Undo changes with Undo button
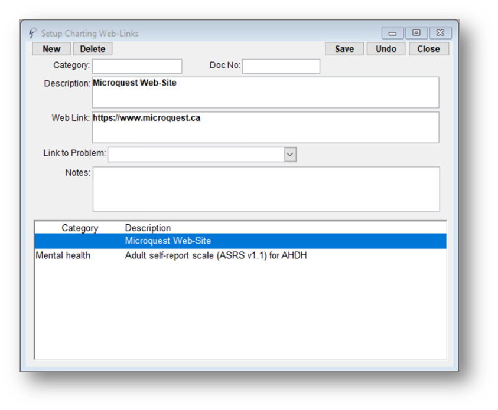The width and height of the screenshot is (498, 410). [386, 49]
